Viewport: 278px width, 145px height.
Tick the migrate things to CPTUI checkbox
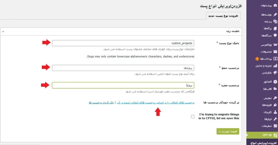coord(192,116)
